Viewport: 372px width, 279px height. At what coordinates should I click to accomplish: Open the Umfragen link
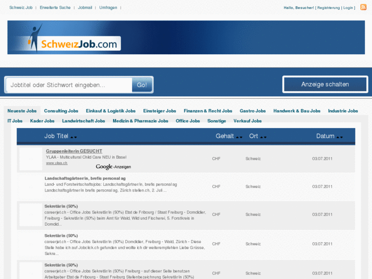coord(108,8)
